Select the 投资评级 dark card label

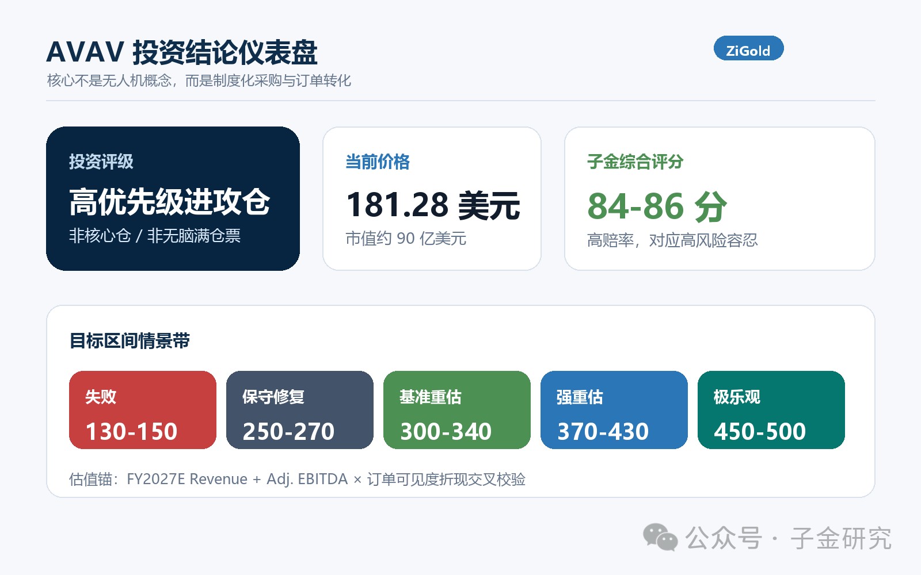[101, 162]
